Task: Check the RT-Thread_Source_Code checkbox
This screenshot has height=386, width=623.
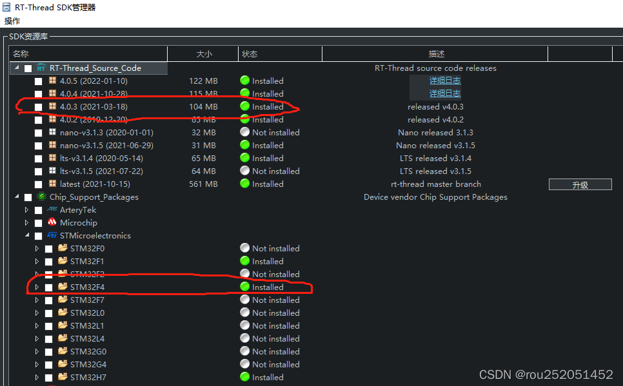Action: tap(28, 68)
